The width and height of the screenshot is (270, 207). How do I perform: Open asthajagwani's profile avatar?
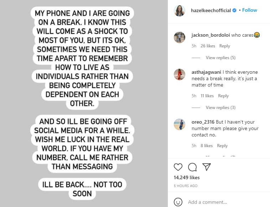(x=180, y=74)
